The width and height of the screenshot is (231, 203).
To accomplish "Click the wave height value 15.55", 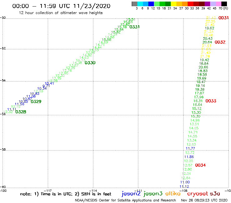I will click(106, 40).
